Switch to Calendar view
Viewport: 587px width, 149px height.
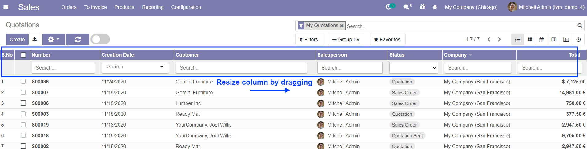tap(542, 39)
